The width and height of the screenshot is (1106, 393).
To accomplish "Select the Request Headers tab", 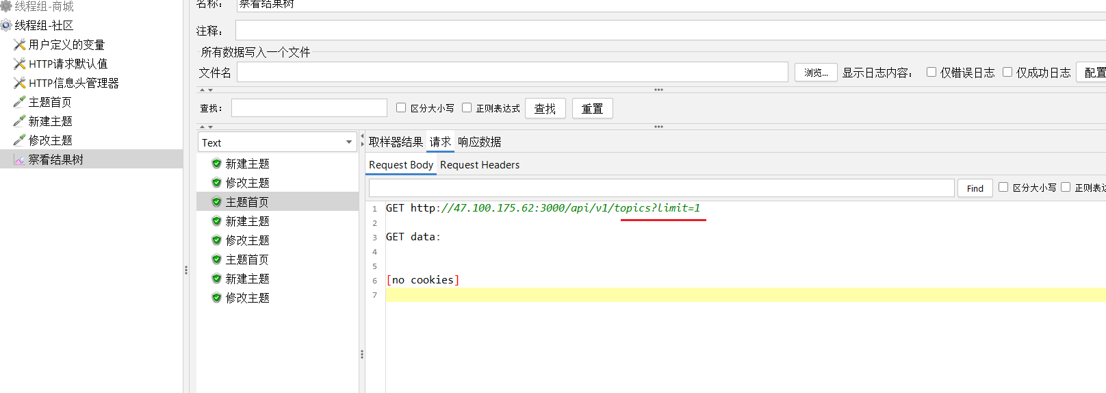I will coord(480,165).
